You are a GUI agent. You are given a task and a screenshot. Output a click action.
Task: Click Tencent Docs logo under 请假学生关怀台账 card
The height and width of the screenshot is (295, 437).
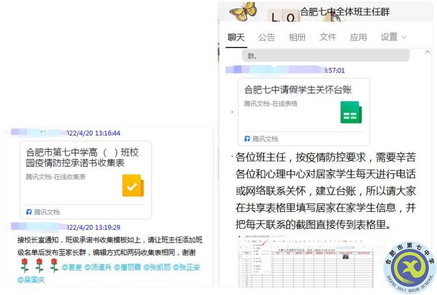[x=247, y=139]
